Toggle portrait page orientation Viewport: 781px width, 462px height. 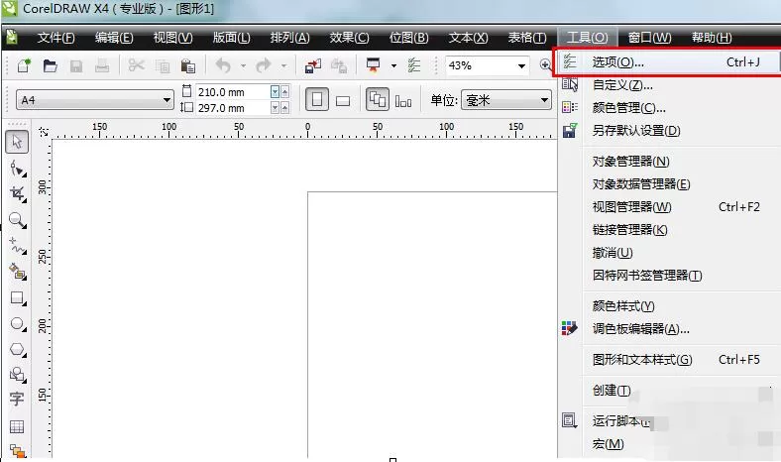317,100
